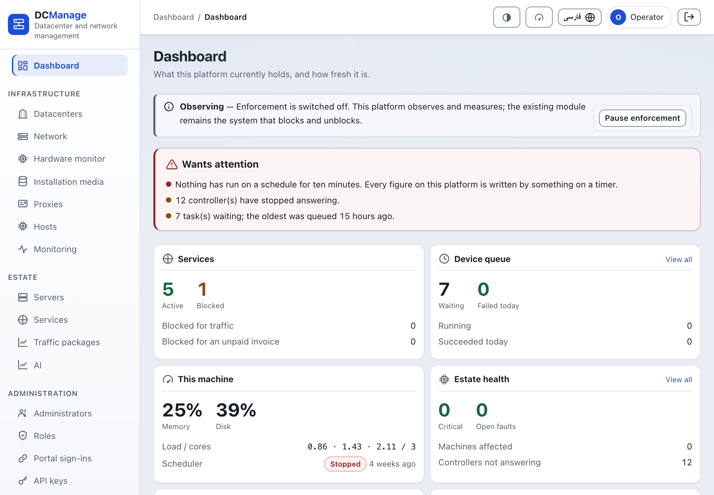714x495 pixels.
Task: Click Pause enforcement button
Action: (x=642, y=118)
